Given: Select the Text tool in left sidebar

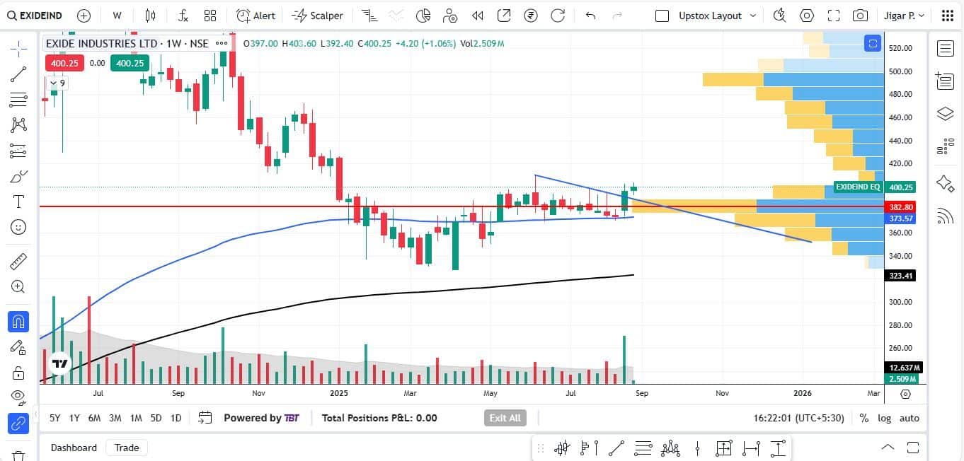Looking at the screenshot, I should coord(19,202).
